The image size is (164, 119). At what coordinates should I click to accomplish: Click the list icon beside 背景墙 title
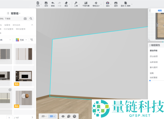pos(8,13)
